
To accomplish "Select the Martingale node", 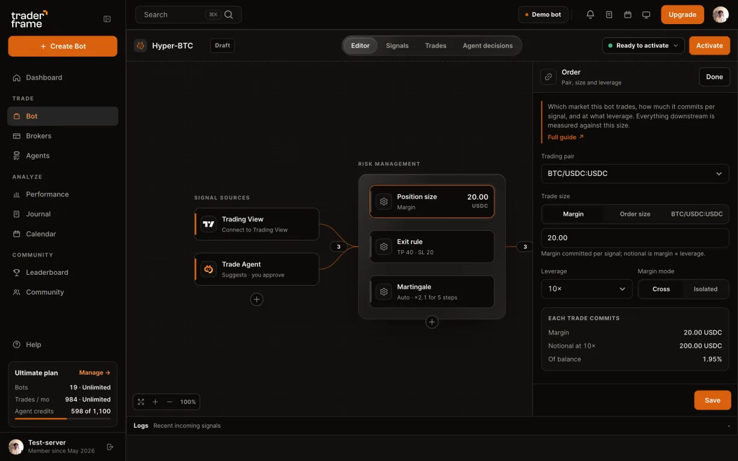I will pyautogui.click(x=432, y=292).
